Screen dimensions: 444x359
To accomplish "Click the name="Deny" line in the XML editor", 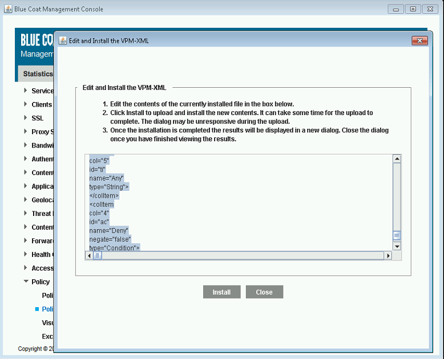I will [109, 231].
